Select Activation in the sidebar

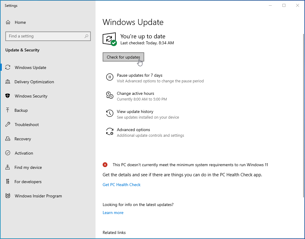[24, 153]
